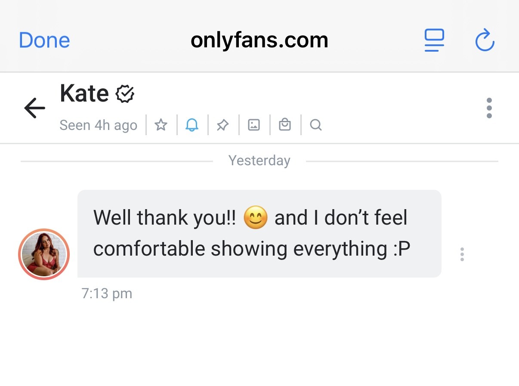Reload the onlyfans.com page

click(x=485, y=40)
